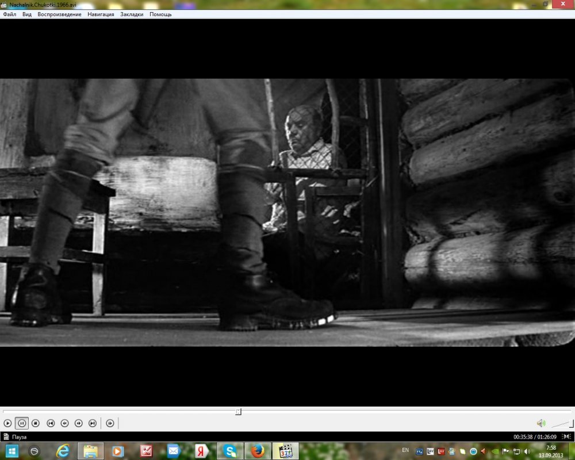Open the taskbar clock showing 7:58

pos(551,451)
